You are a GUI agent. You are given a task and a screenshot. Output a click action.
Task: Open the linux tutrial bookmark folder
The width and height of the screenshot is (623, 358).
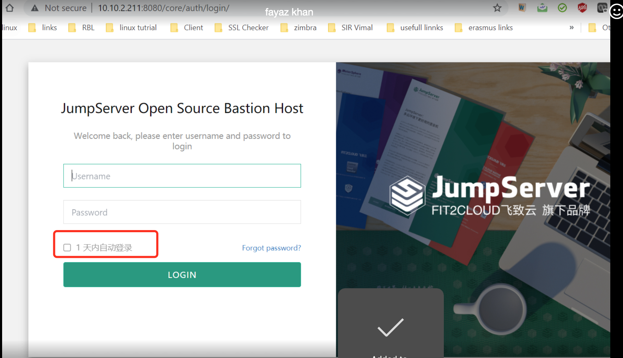coord(131,27)
